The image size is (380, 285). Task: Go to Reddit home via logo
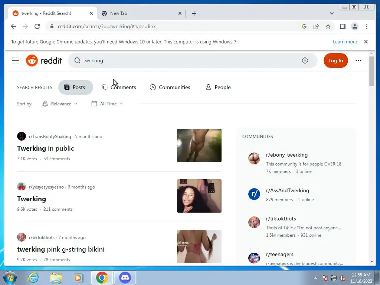click(x=44, y=60)
